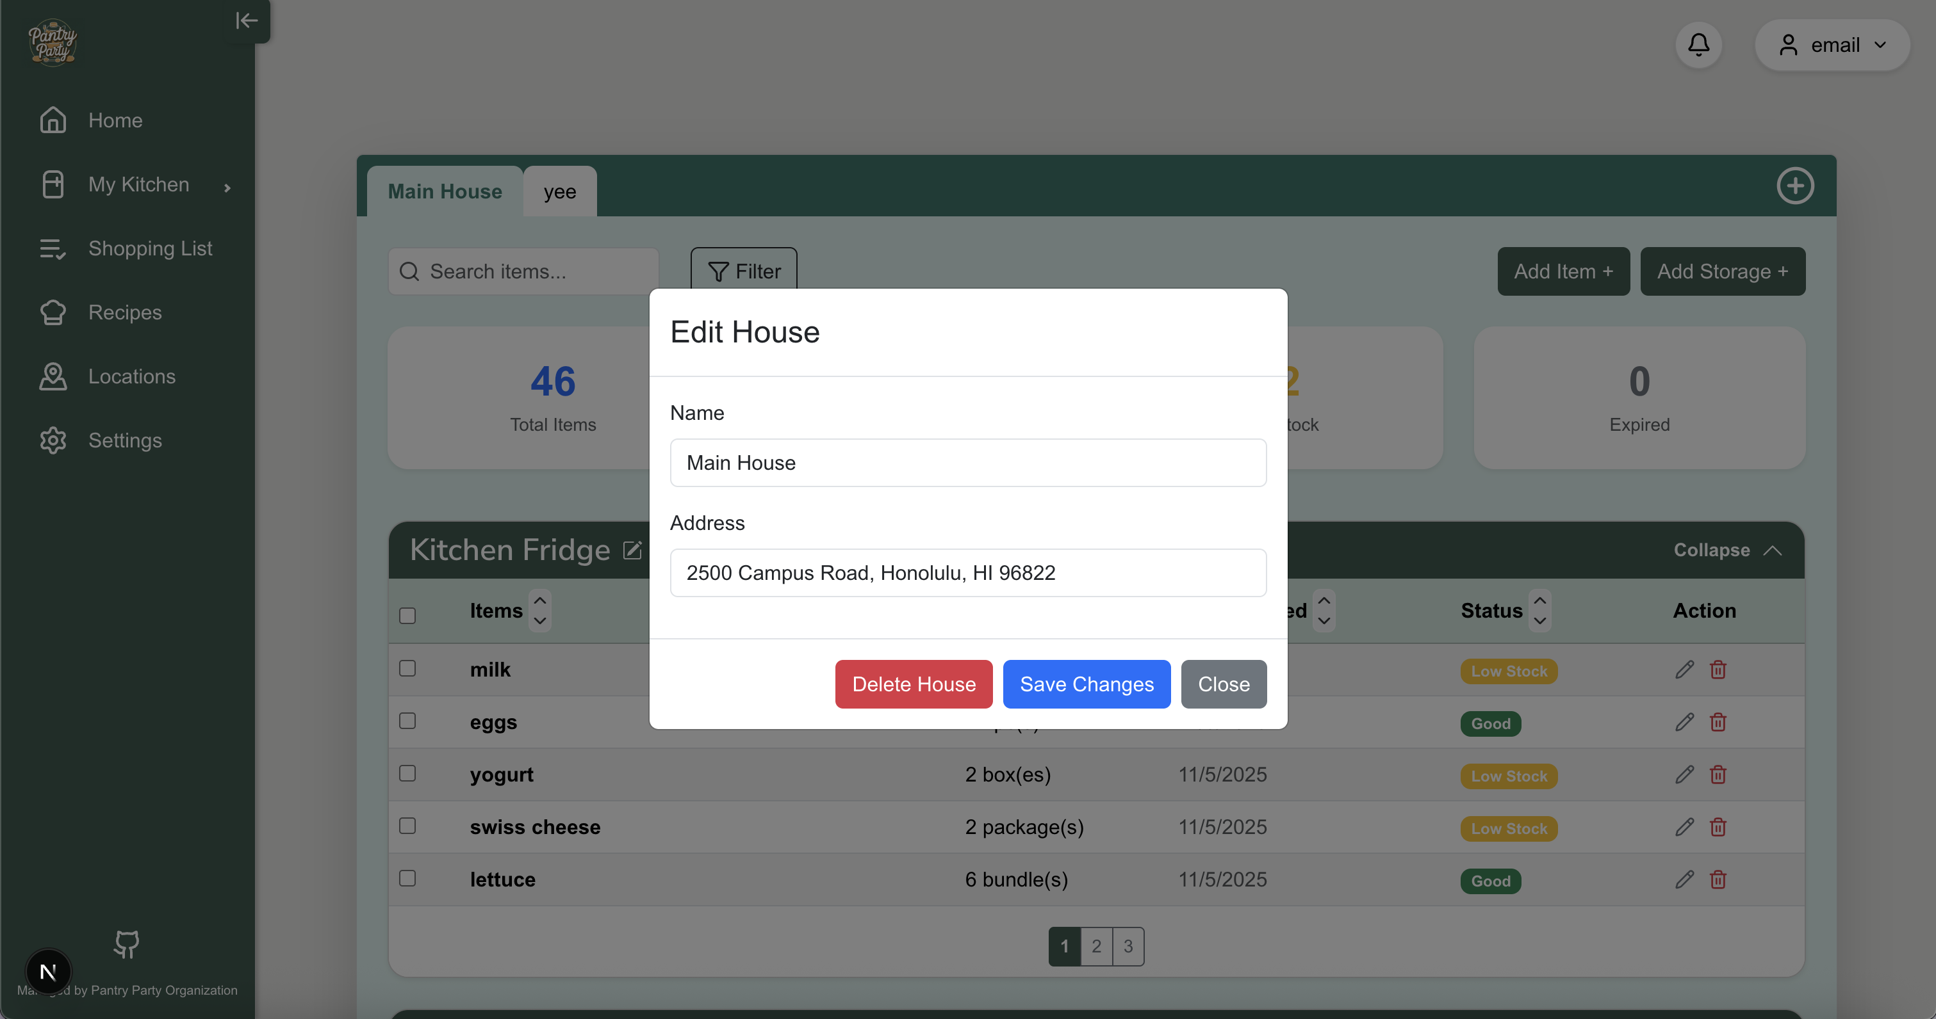This screenshot has width=1936, height=1019.
Task: Click the Low Stock badge on swiss cheese row
Action: point(1508,829)
